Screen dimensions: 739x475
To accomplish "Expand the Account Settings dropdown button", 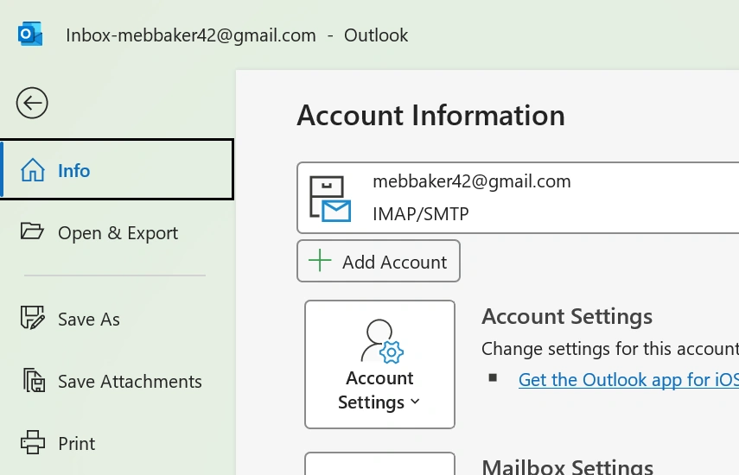I will [379, 364].
